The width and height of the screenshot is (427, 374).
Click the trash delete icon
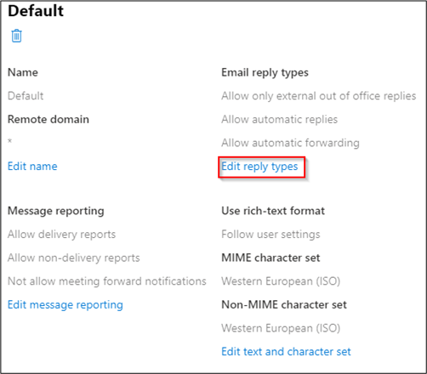(16, 36)
